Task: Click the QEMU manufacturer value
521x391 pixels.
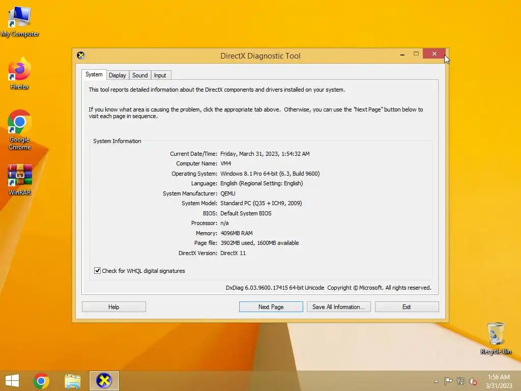Action: [227, 193]
